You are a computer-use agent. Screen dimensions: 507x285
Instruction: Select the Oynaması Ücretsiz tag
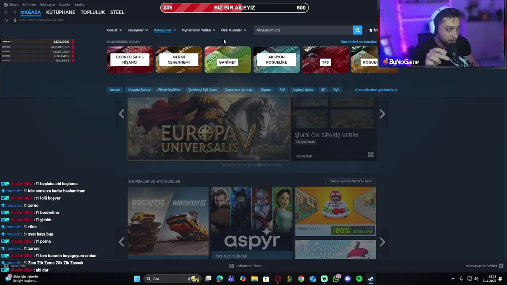coord(238,90)
